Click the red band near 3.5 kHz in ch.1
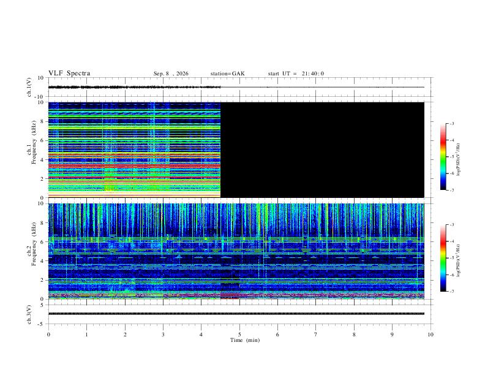Viewport: 485px width, 375px height. [134, 166]
